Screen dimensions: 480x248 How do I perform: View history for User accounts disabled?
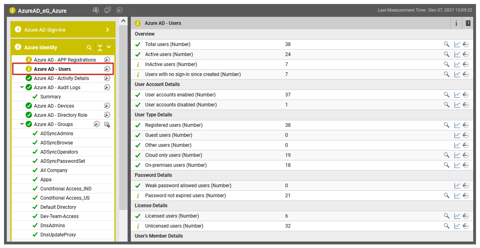(466, 105)
